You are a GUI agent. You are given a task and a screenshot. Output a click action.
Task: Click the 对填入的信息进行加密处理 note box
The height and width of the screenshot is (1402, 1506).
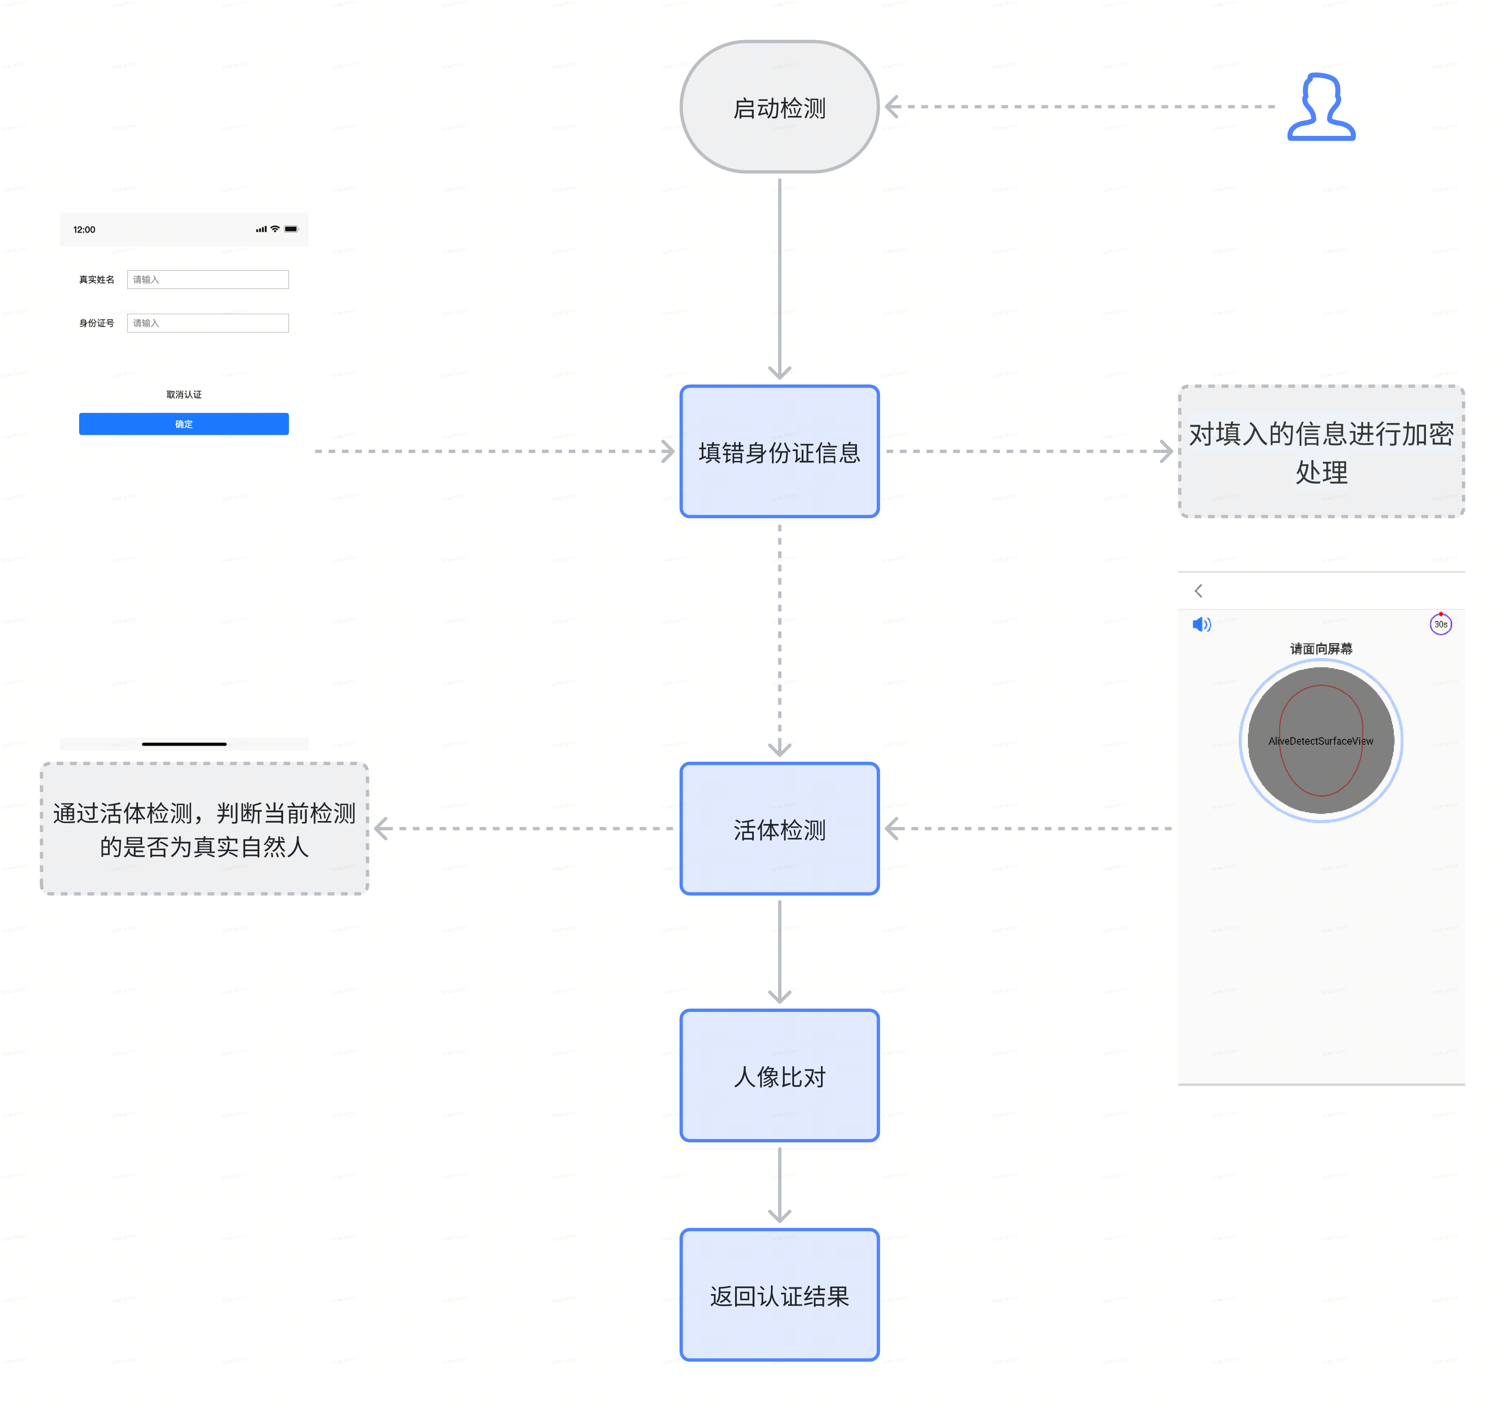(x=1320, y=452)
